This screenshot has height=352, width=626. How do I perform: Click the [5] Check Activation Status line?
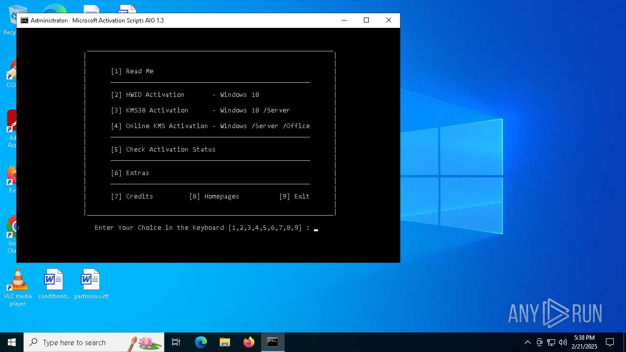tap(163, 150)
